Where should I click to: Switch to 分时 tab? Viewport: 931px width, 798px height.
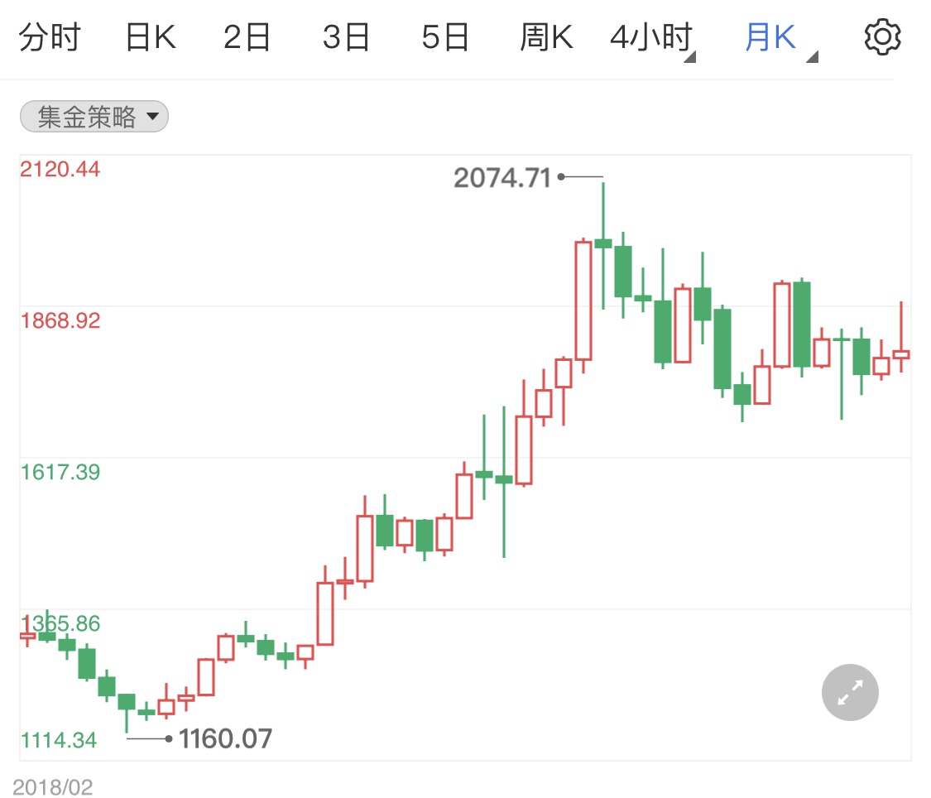50,38
